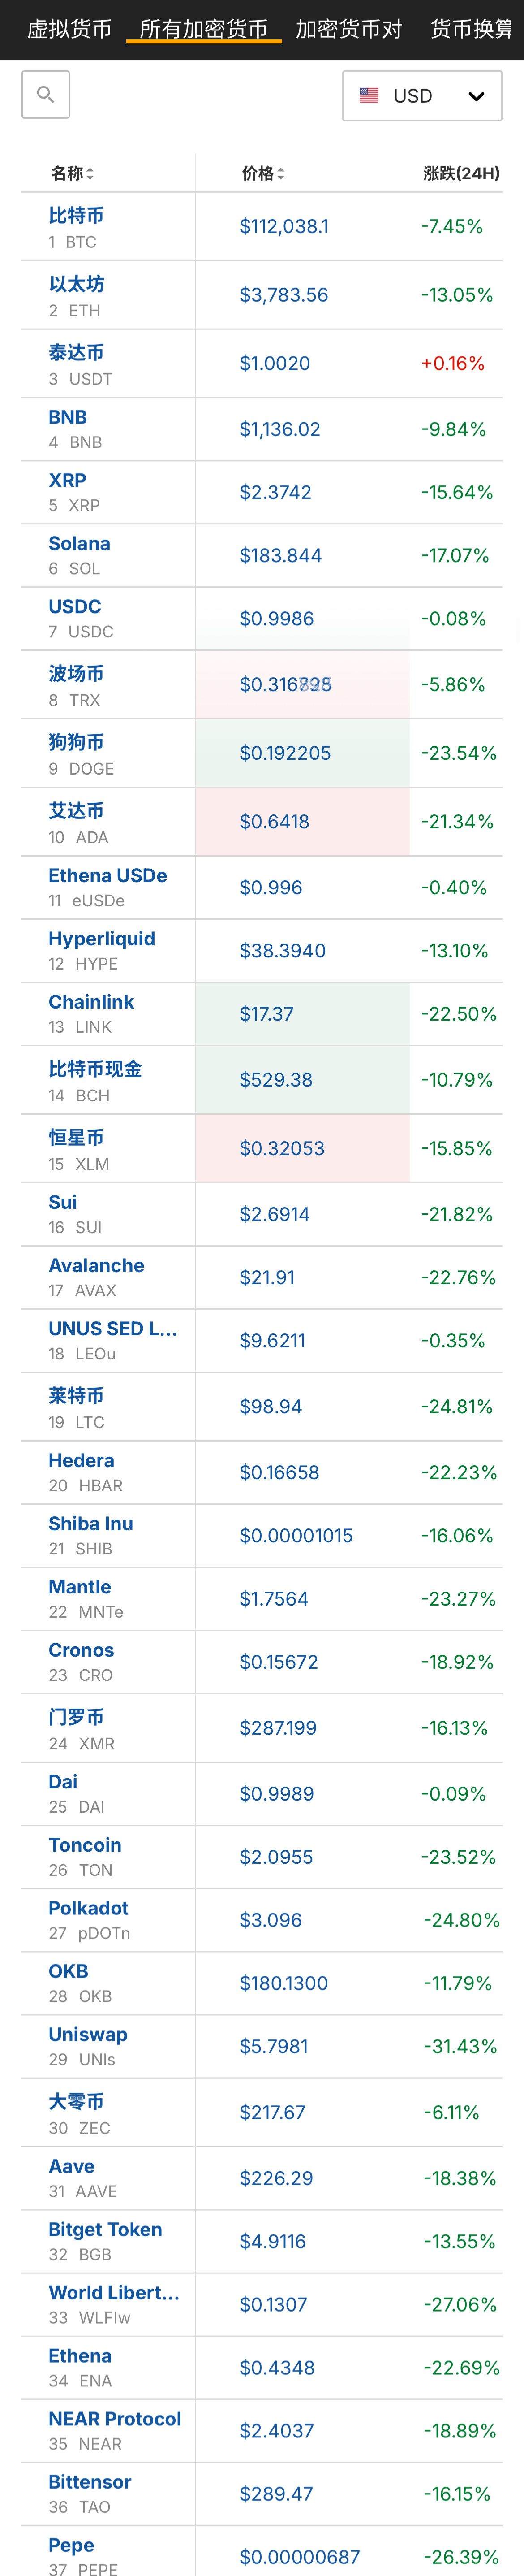Open Shiba Inu coin page
Viewport: 524px width, 2576px height.
point(91,1524)
